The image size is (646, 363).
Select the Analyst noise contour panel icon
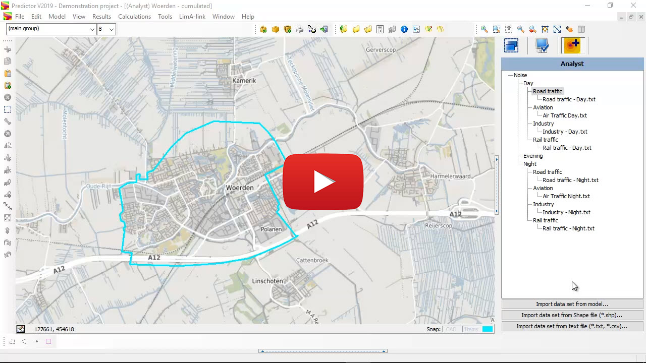tap(572, 46)
